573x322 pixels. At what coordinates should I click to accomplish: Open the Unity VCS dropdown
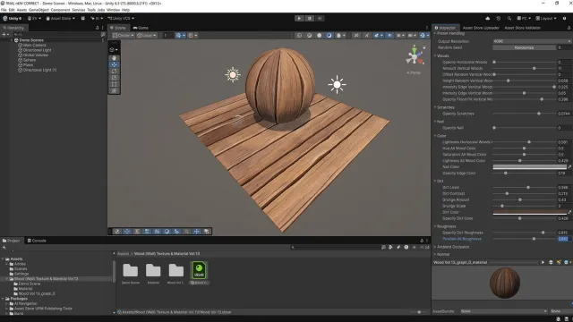point(121,18)
